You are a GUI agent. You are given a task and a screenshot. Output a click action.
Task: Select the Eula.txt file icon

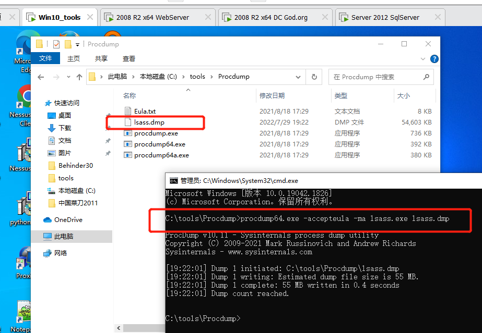[128, 111]
